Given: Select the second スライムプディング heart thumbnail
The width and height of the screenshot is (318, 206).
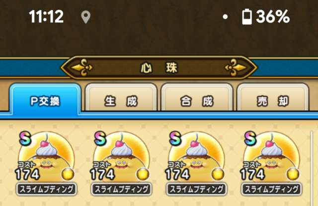Looking at the screenshot, I should coord(121,157).
